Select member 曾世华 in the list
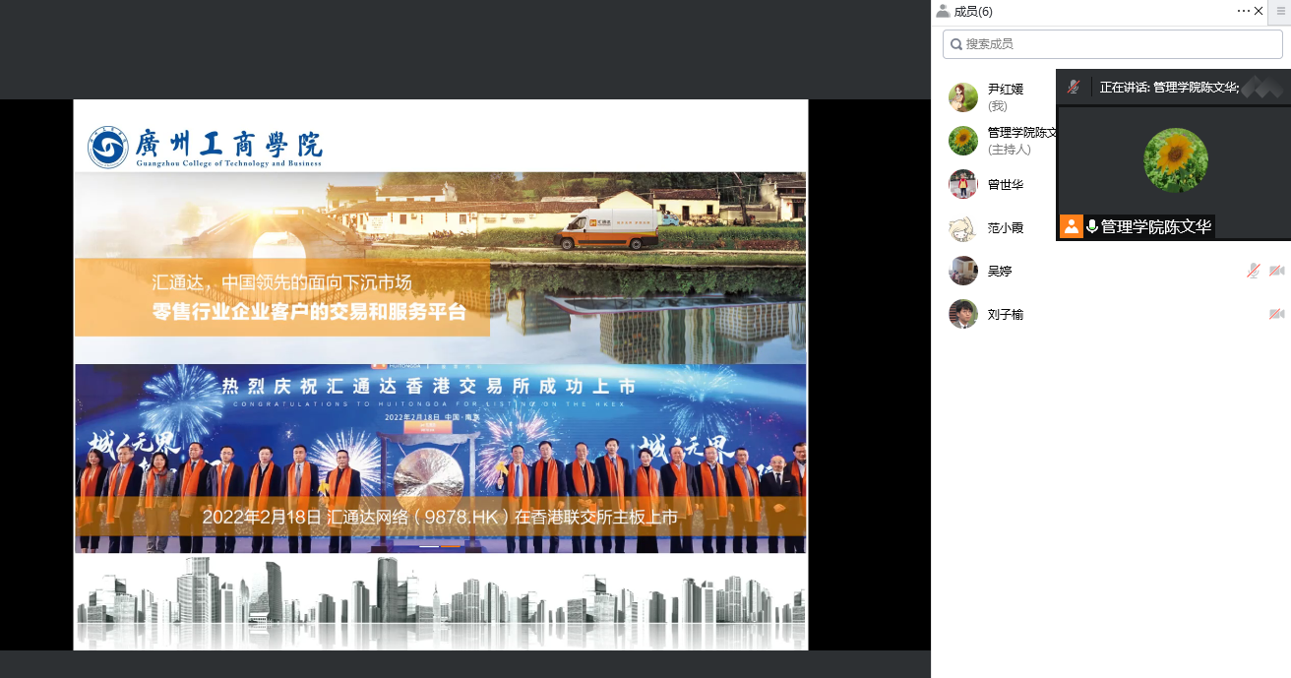The image size is (1291, 678). point(1004,184)
